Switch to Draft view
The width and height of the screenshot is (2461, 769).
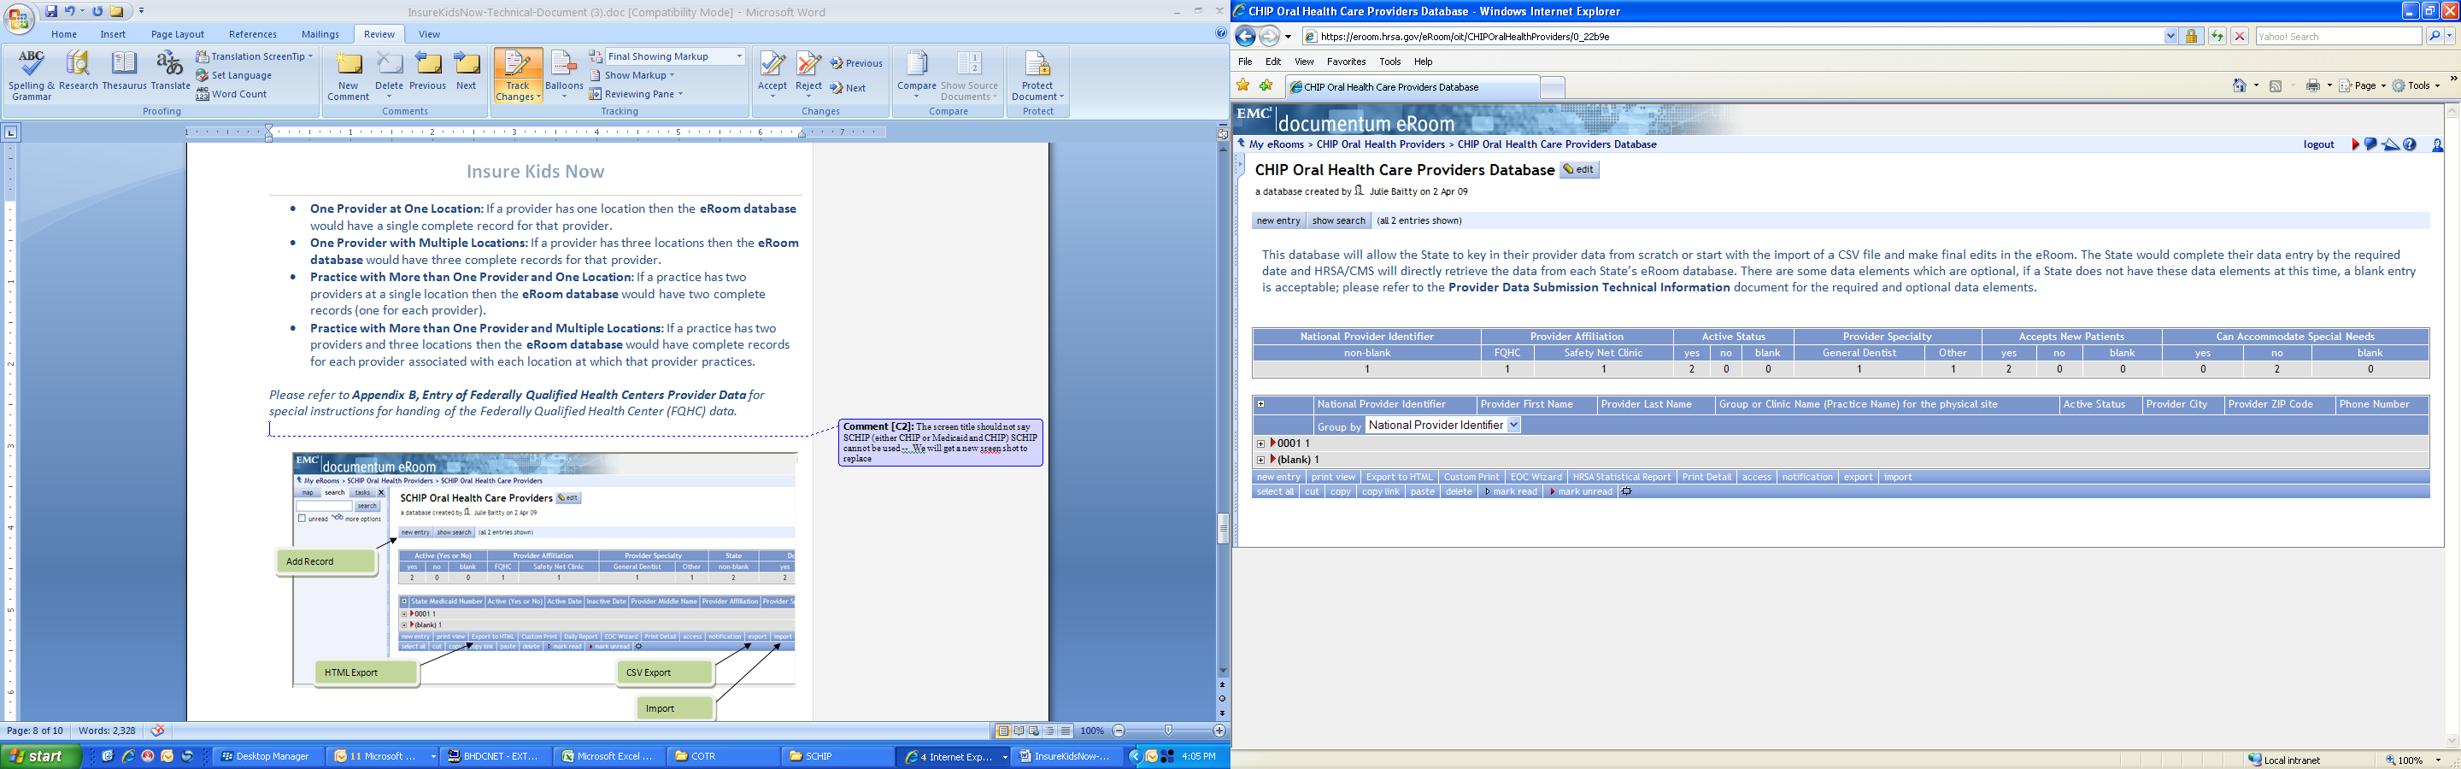[x=1066, y=731]
